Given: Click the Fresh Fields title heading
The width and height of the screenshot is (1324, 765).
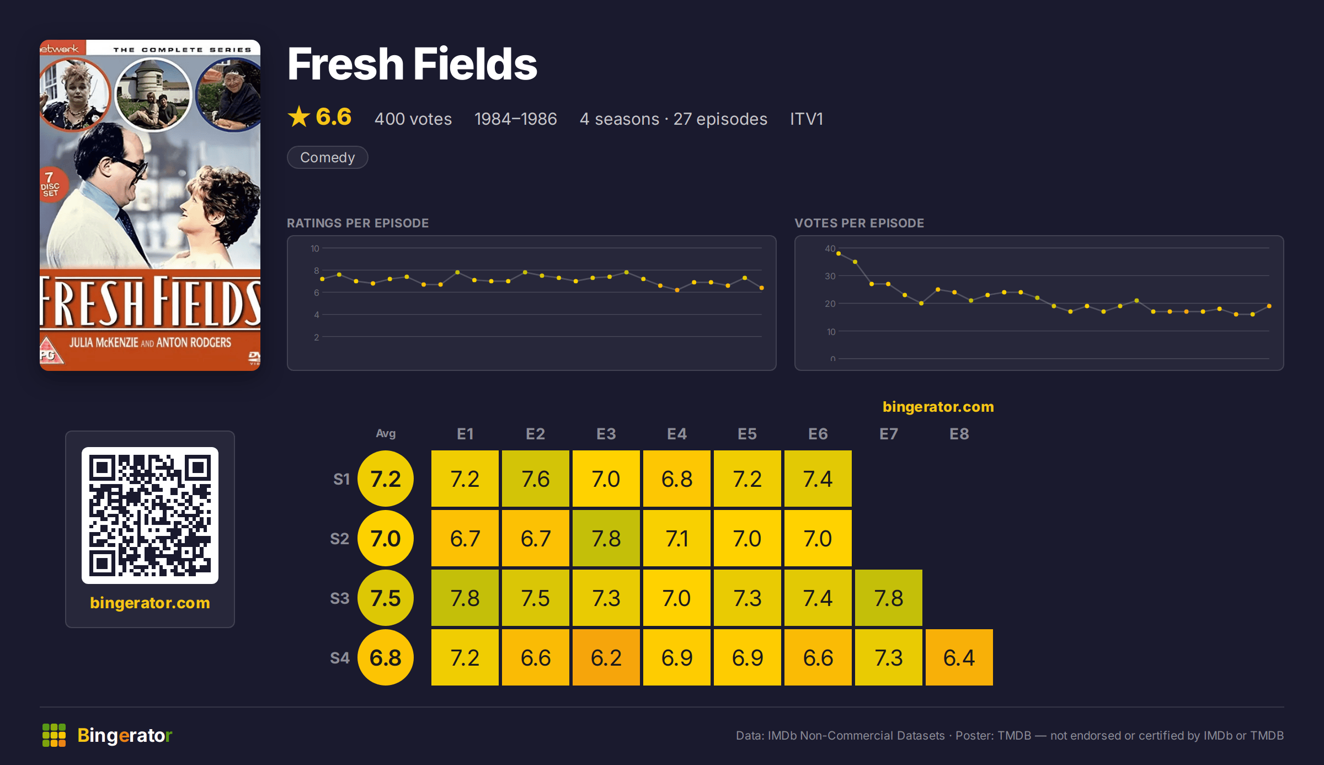Looking at the screenshot, I should coord(412,64).
